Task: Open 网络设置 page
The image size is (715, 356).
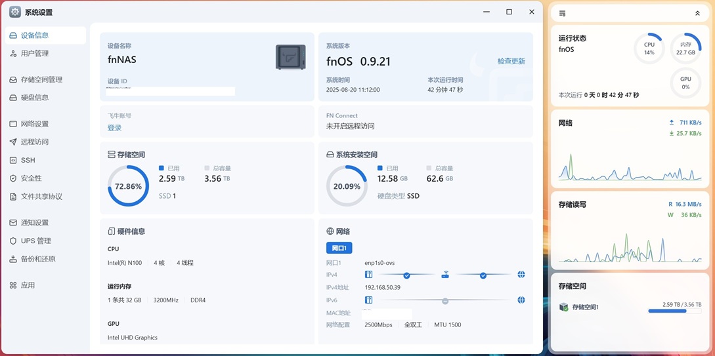Action: [45, 124]
